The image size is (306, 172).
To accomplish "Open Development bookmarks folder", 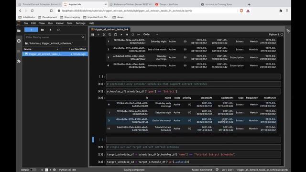I will tap(47, 17).
